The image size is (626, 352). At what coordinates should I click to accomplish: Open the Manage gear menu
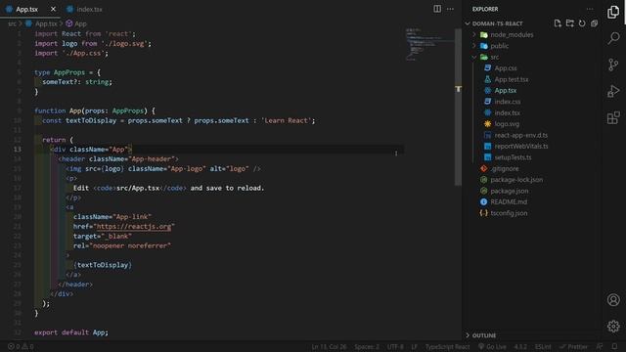[x=613, y=326]
